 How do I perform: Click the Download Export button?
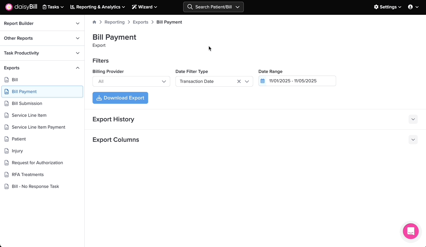(120, 98)
